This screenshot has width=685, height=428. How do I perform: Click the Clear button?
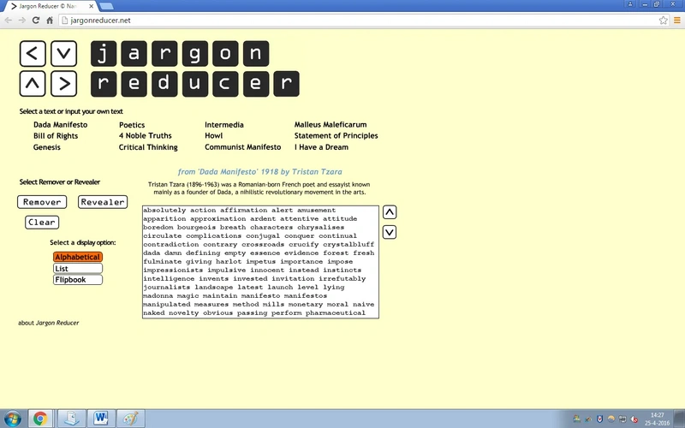pyautogui.click(x=42, y=222)
